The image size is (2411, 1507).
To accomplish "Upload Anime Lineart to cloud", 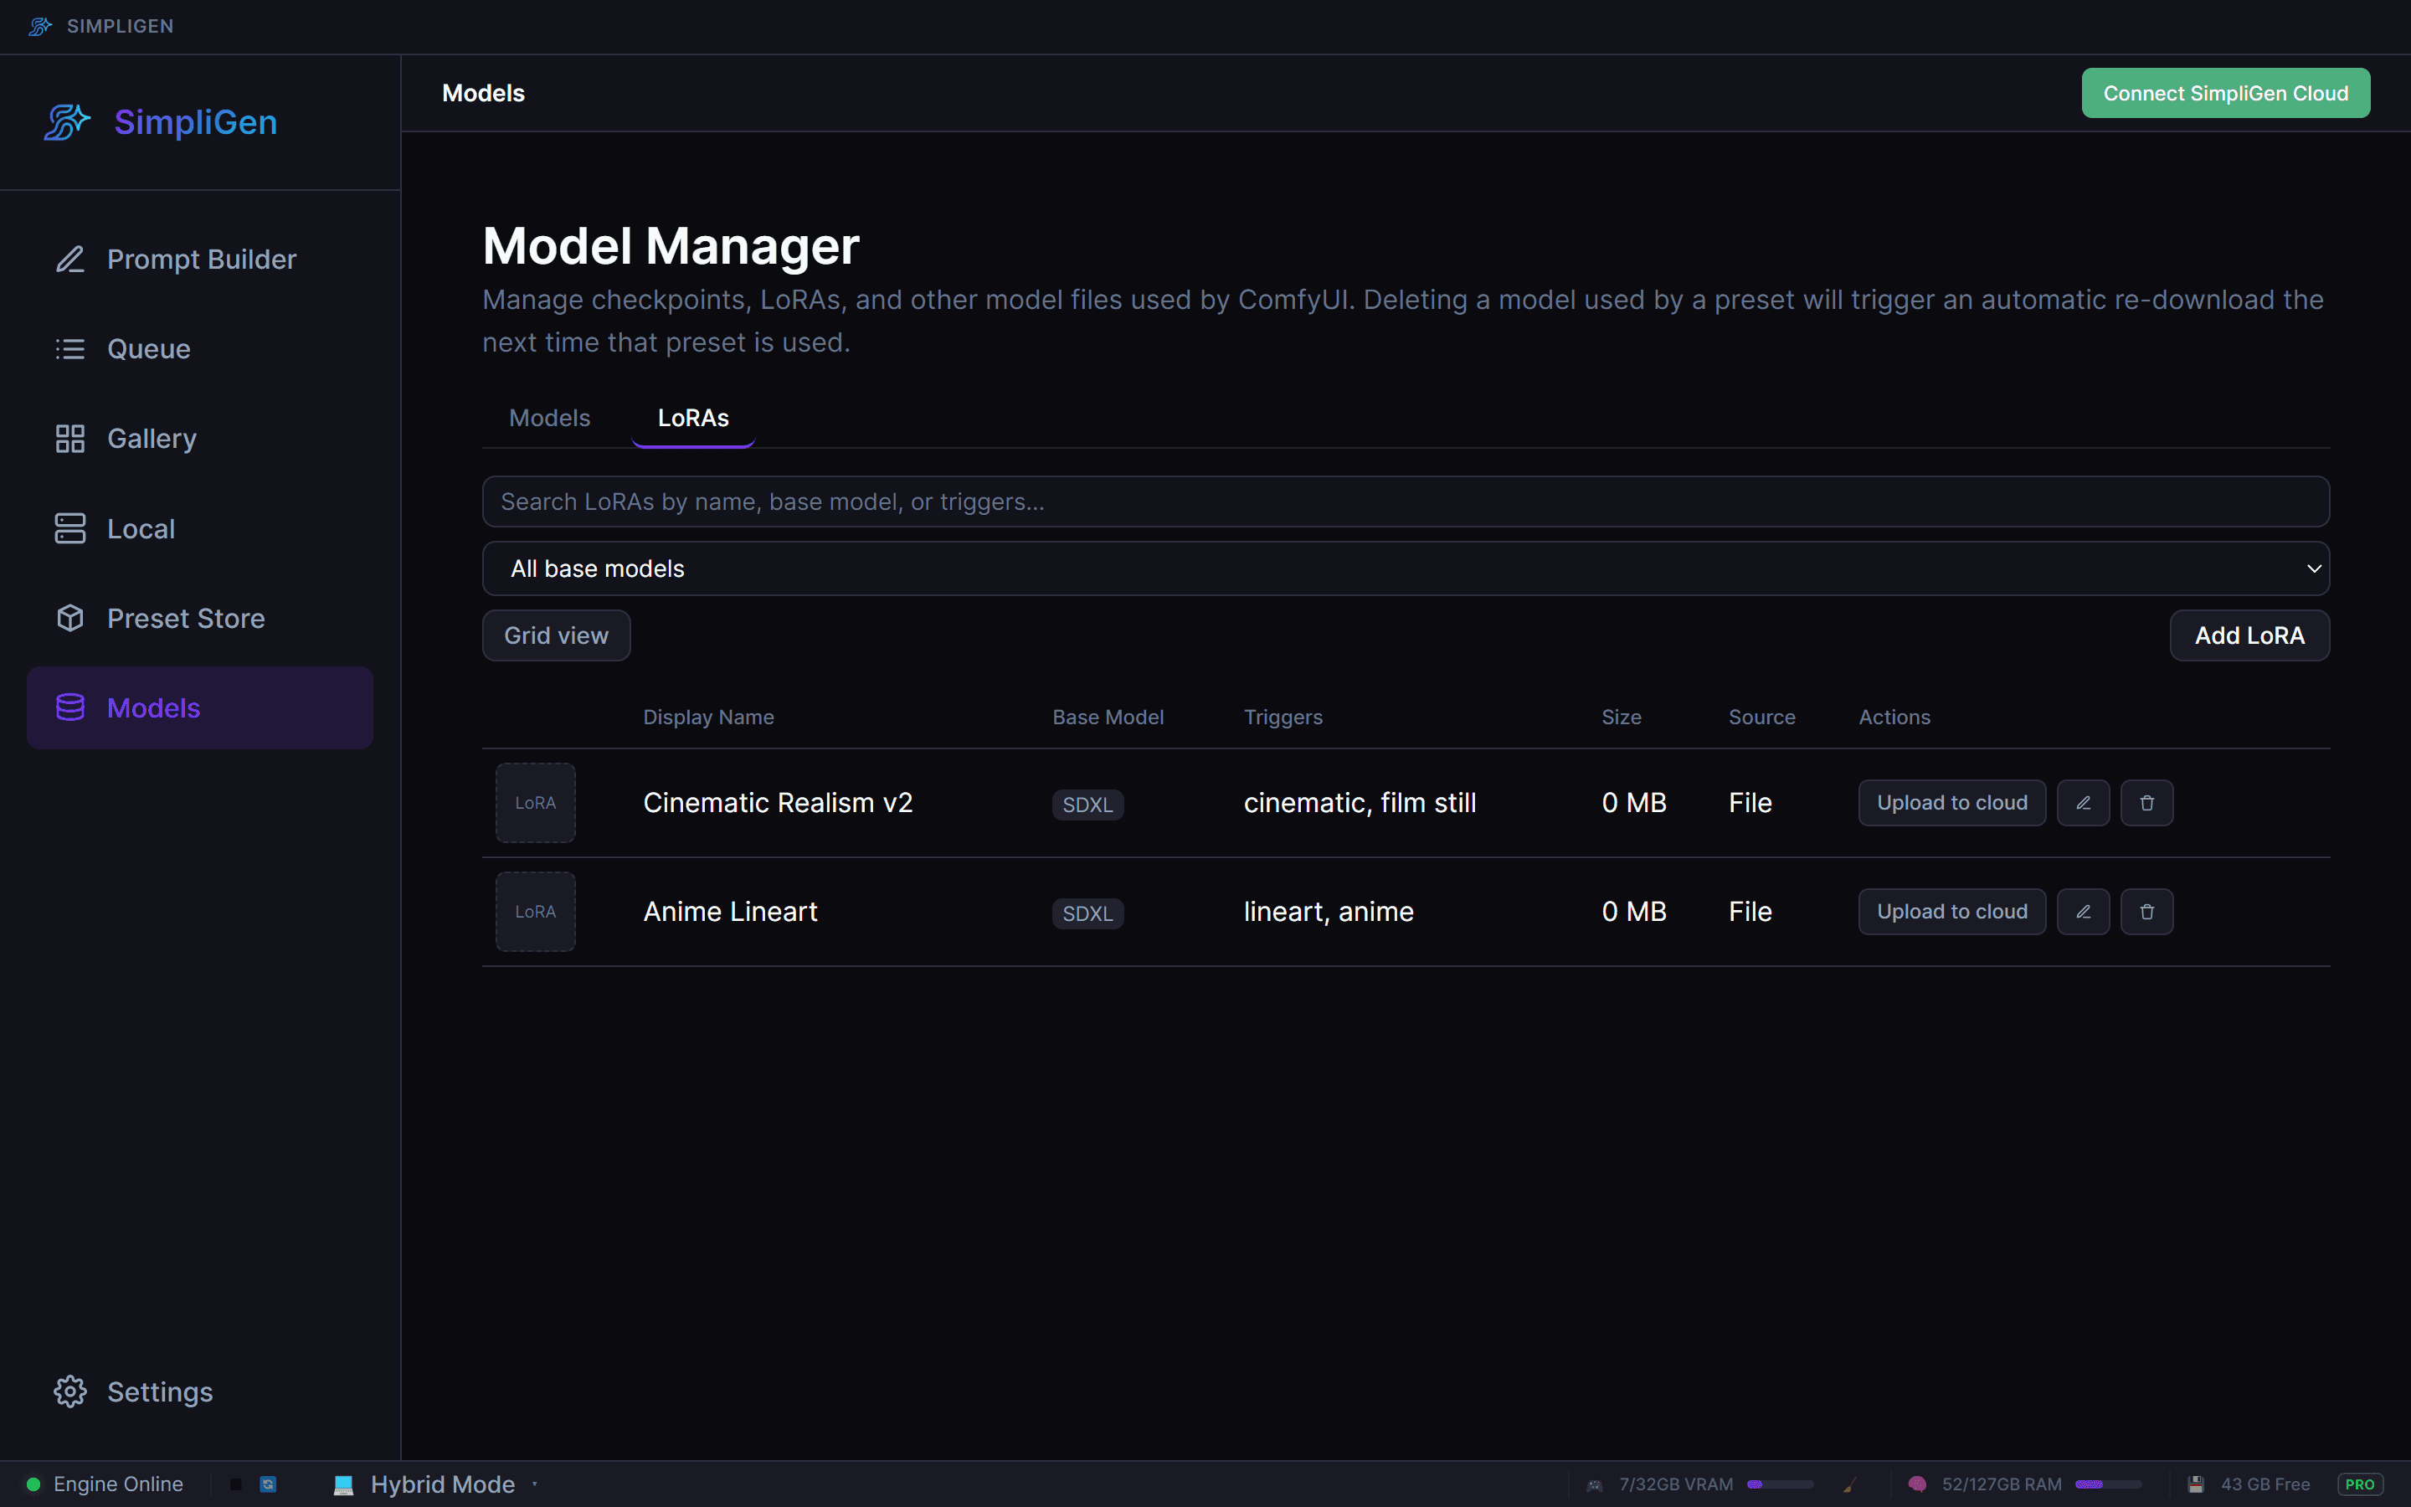I will (1951, 911).
